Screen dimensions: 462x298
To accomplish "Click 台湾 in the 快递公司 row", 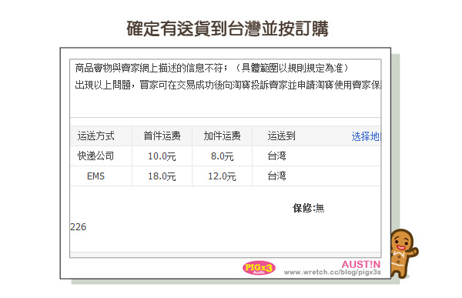I will (276, 156).
